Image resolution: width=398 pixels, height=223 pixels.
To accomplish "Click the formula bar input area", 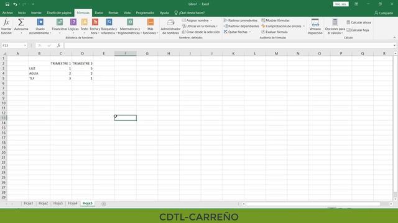I will pyautogui.click(x=228, y=45).
